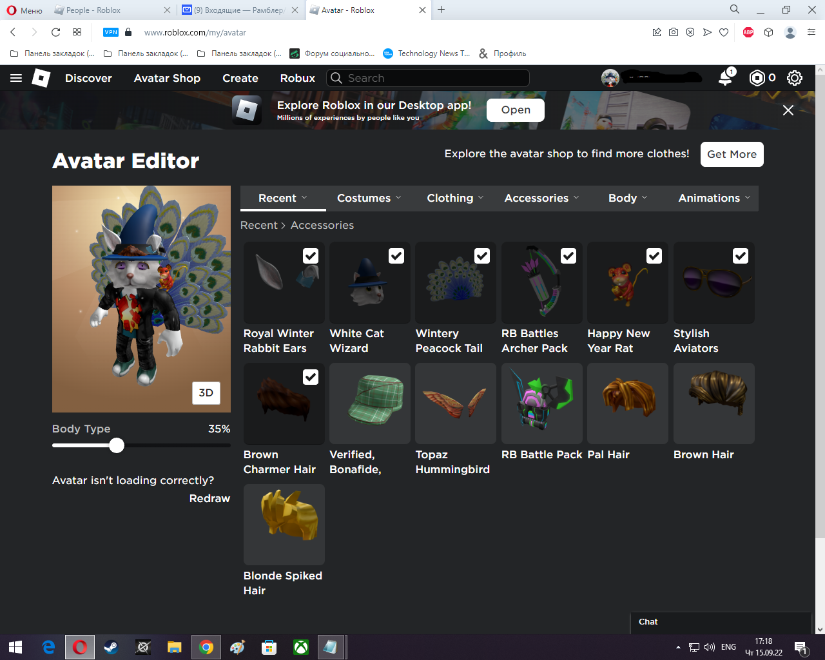Open the Create navigation link
The height and width of the screenshot is (660, 825).
(240, 78)
